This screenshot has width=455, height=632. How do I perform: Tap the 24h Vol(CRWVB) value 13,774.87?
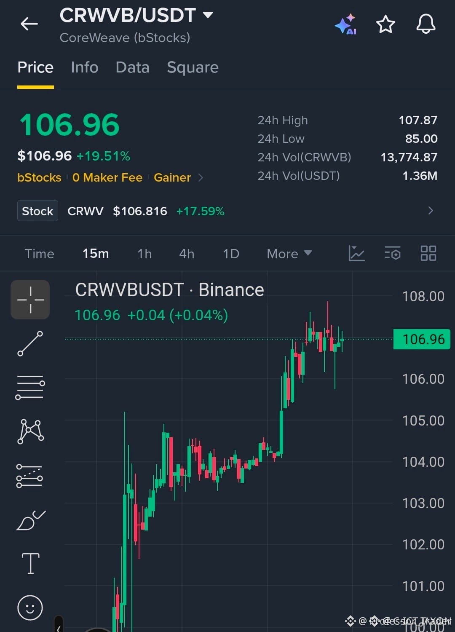tap(409, 157)
